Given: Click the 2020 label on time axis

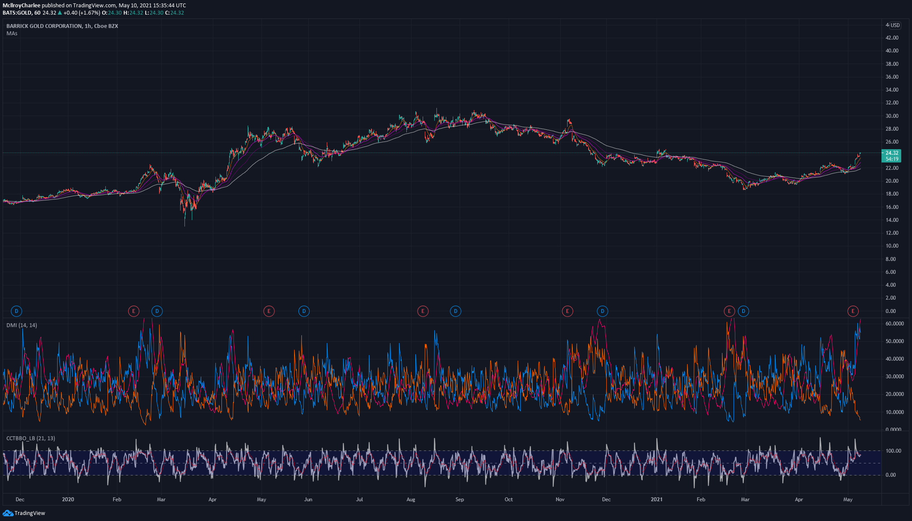Looking at the screenshot, I should (x=68, y=500).
